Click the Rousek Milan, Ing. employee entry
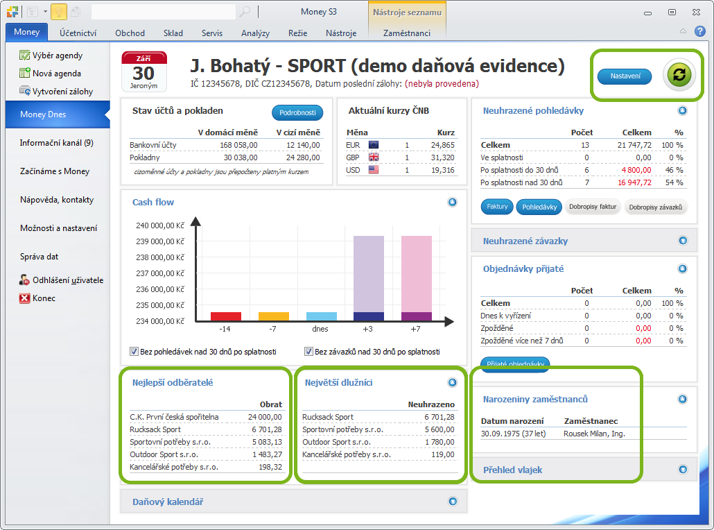 594,434
